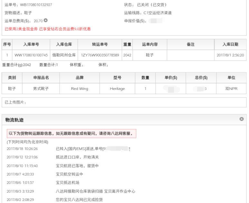
Task: Click the 入库日期 column header
Action: coord(230,44)
